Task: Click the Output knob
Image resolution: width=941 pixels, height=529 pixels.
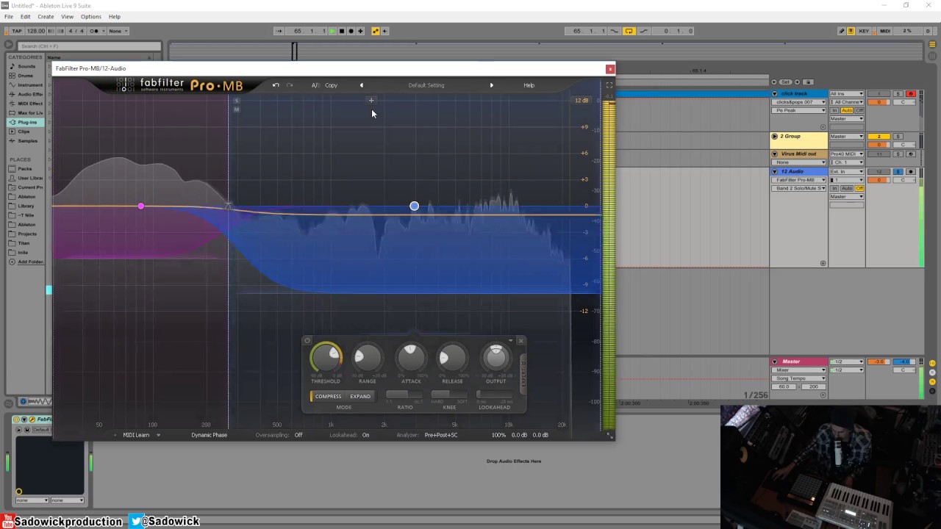Action: pos(495,358)
